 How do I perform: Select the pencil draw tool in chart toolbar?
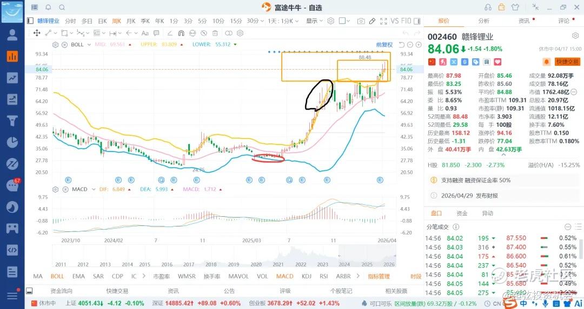click(372, 21)
